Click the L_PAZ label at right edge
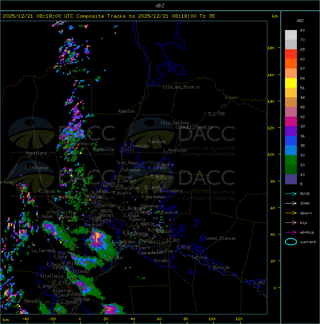The height and width of the screenshot is (324, 320). pyautogui.click(x=260, y=283)
